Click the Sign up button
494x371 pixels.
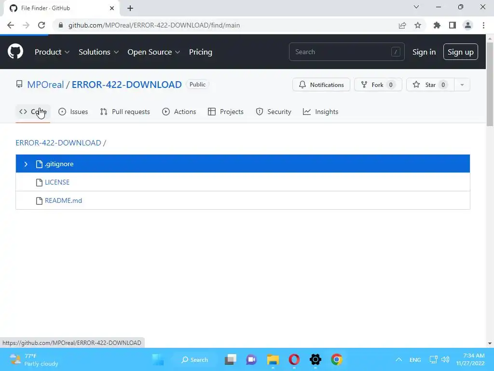pyautogui.click(x=461, y=52)
